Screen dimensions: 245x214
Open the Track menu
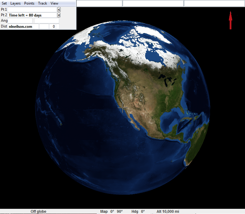coord(42,3)
